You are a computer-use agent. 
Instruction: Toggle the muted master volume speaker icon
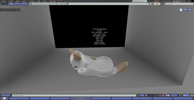160,95
